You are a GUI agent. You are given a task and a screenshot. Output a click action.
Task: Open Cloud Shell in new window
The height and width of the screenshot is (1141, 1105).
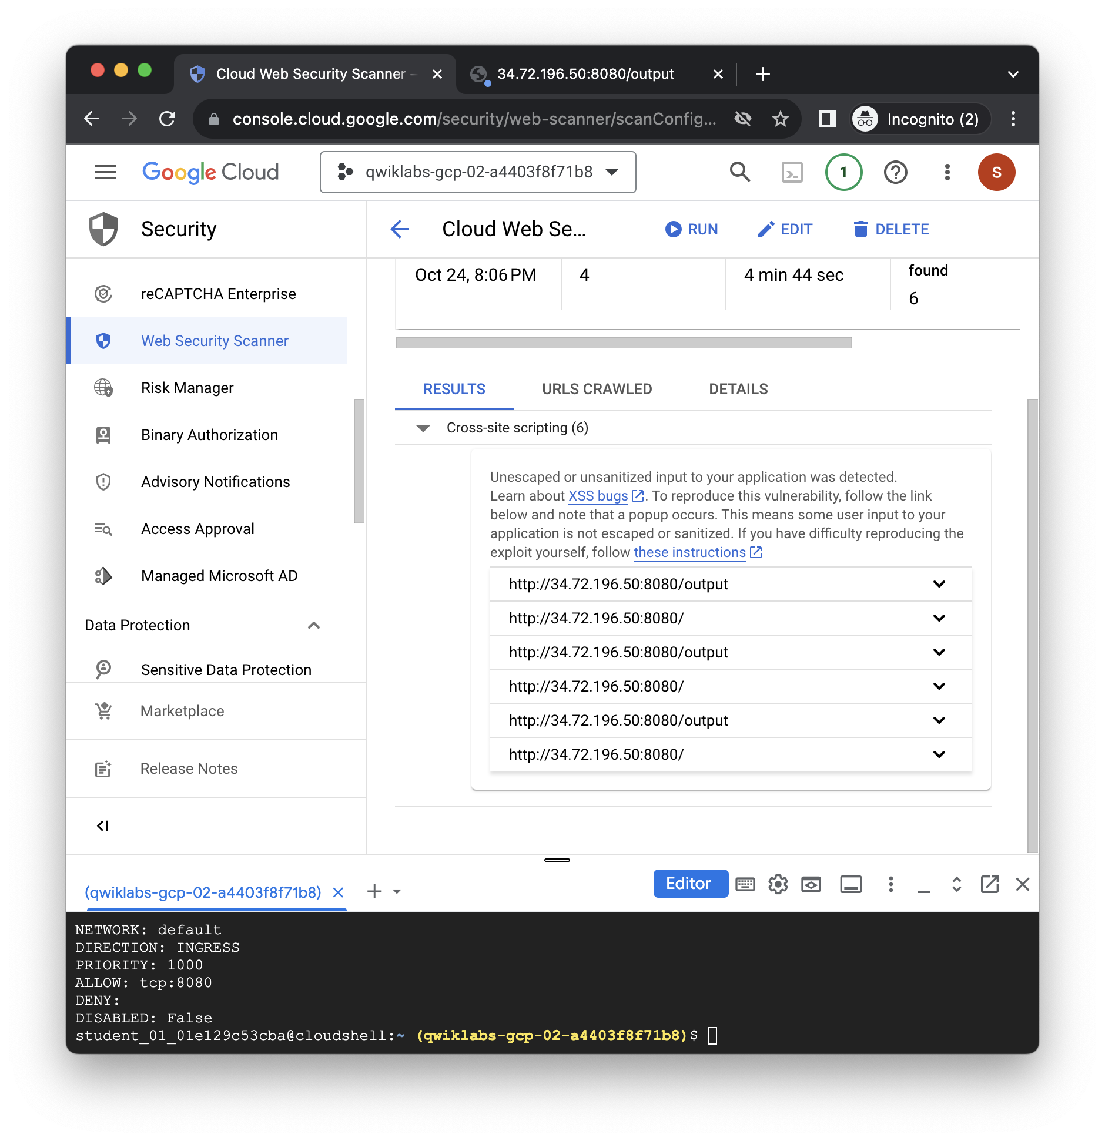(989, 884)
